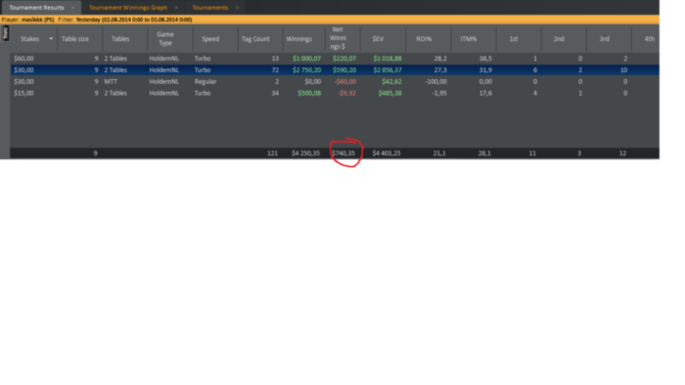This screenshot has width=685, height=385.
Task: Sort by the 1st column header
Action: (x=514, y=39)
